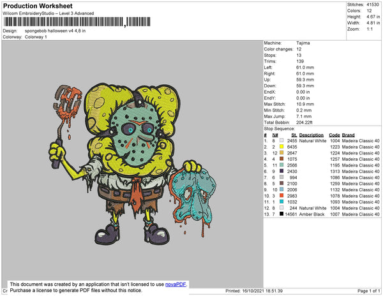The width and height of the screenshot is (383, 296).
Task: Click the Stitches value 41530
Action: pyautogui.click(x=373, y=4)
